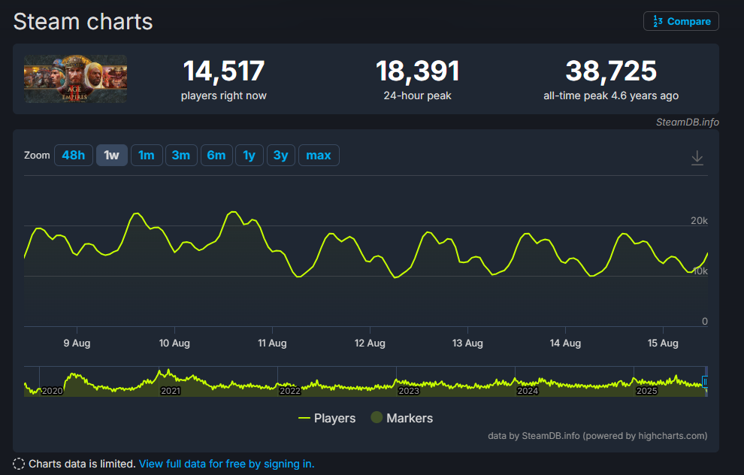The image size is (744, 475).
Task: Set zoom range to 6m
Action: coord(216,155)
